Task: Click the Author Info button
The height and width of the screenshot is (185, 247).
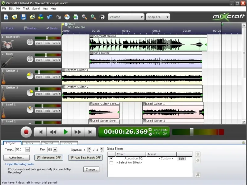Action: (x=17, y=158)
